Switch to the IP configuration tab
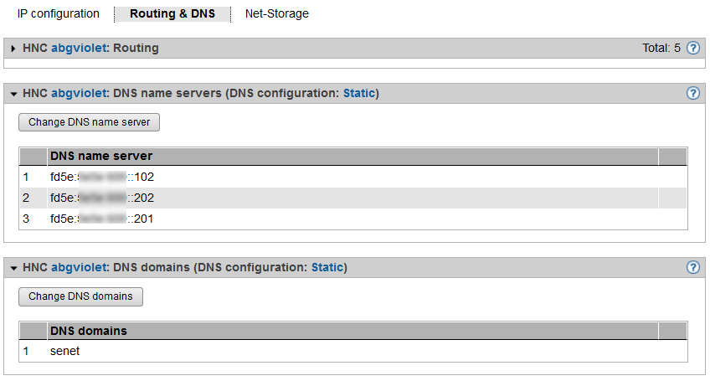The height and width of the screenshot is (381, 710). pyautogui.click(x=59, y=14)
